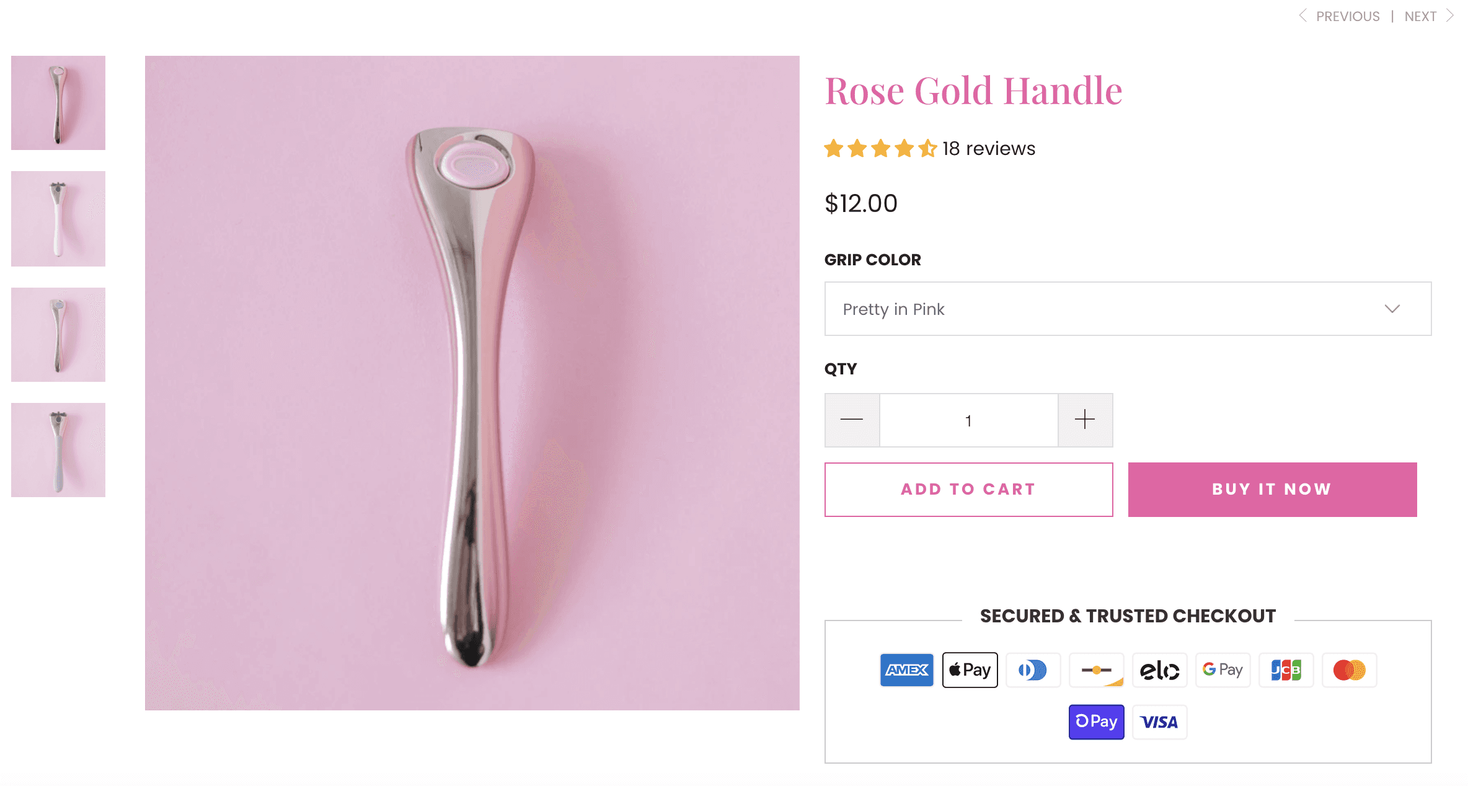Go to the Previous product
Image resolution: width=1468 pixels, height=786 pixels.
[x=1340, y=16]
